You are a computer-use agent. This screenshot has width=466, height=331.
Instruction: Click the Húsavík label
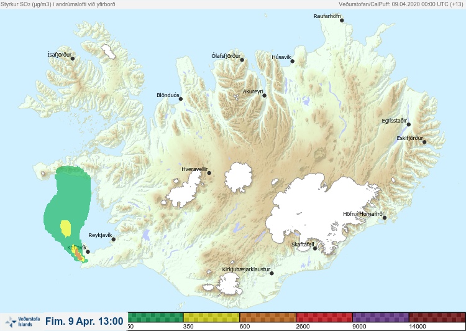click(281, 57)
